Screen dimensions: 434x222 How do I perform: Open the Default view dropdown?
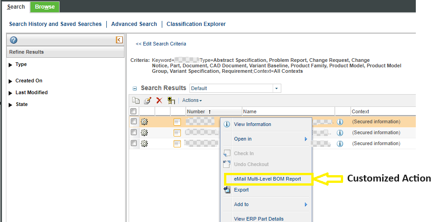[235, 88]
